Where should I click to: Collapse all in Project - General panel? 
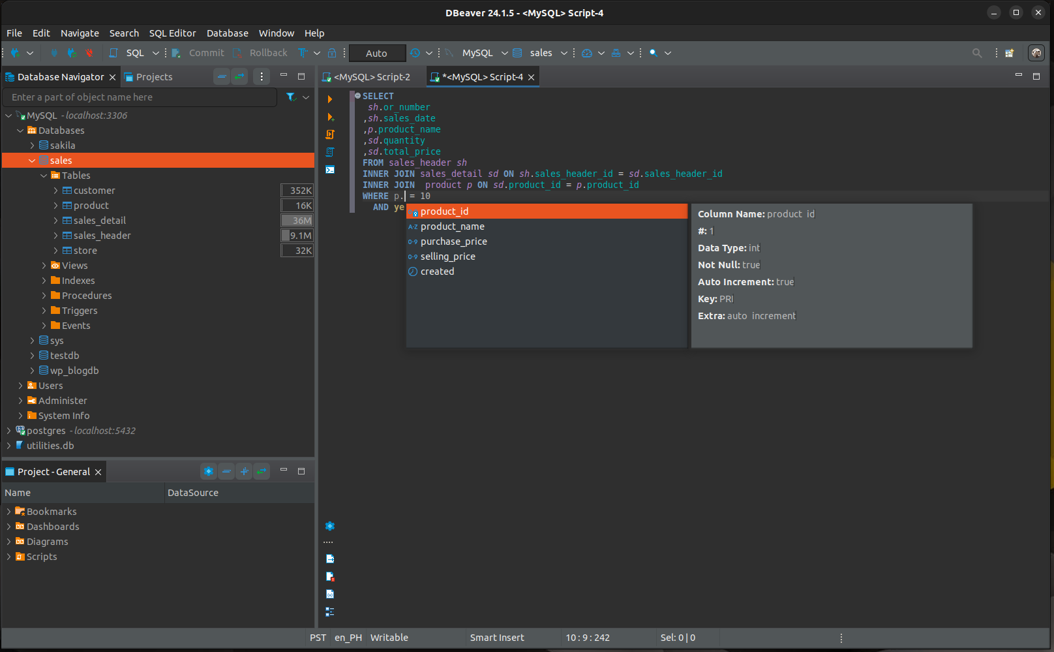(x=226, y=471)
